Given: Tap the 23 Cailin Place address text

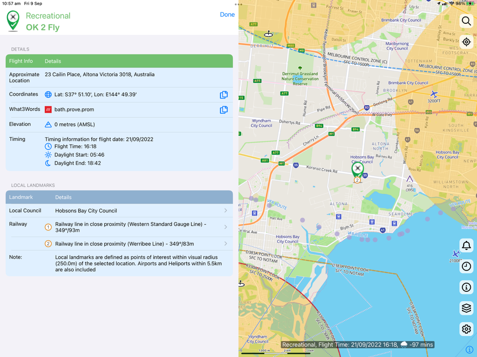Looking at the screenshot, I should click(100, 74).
